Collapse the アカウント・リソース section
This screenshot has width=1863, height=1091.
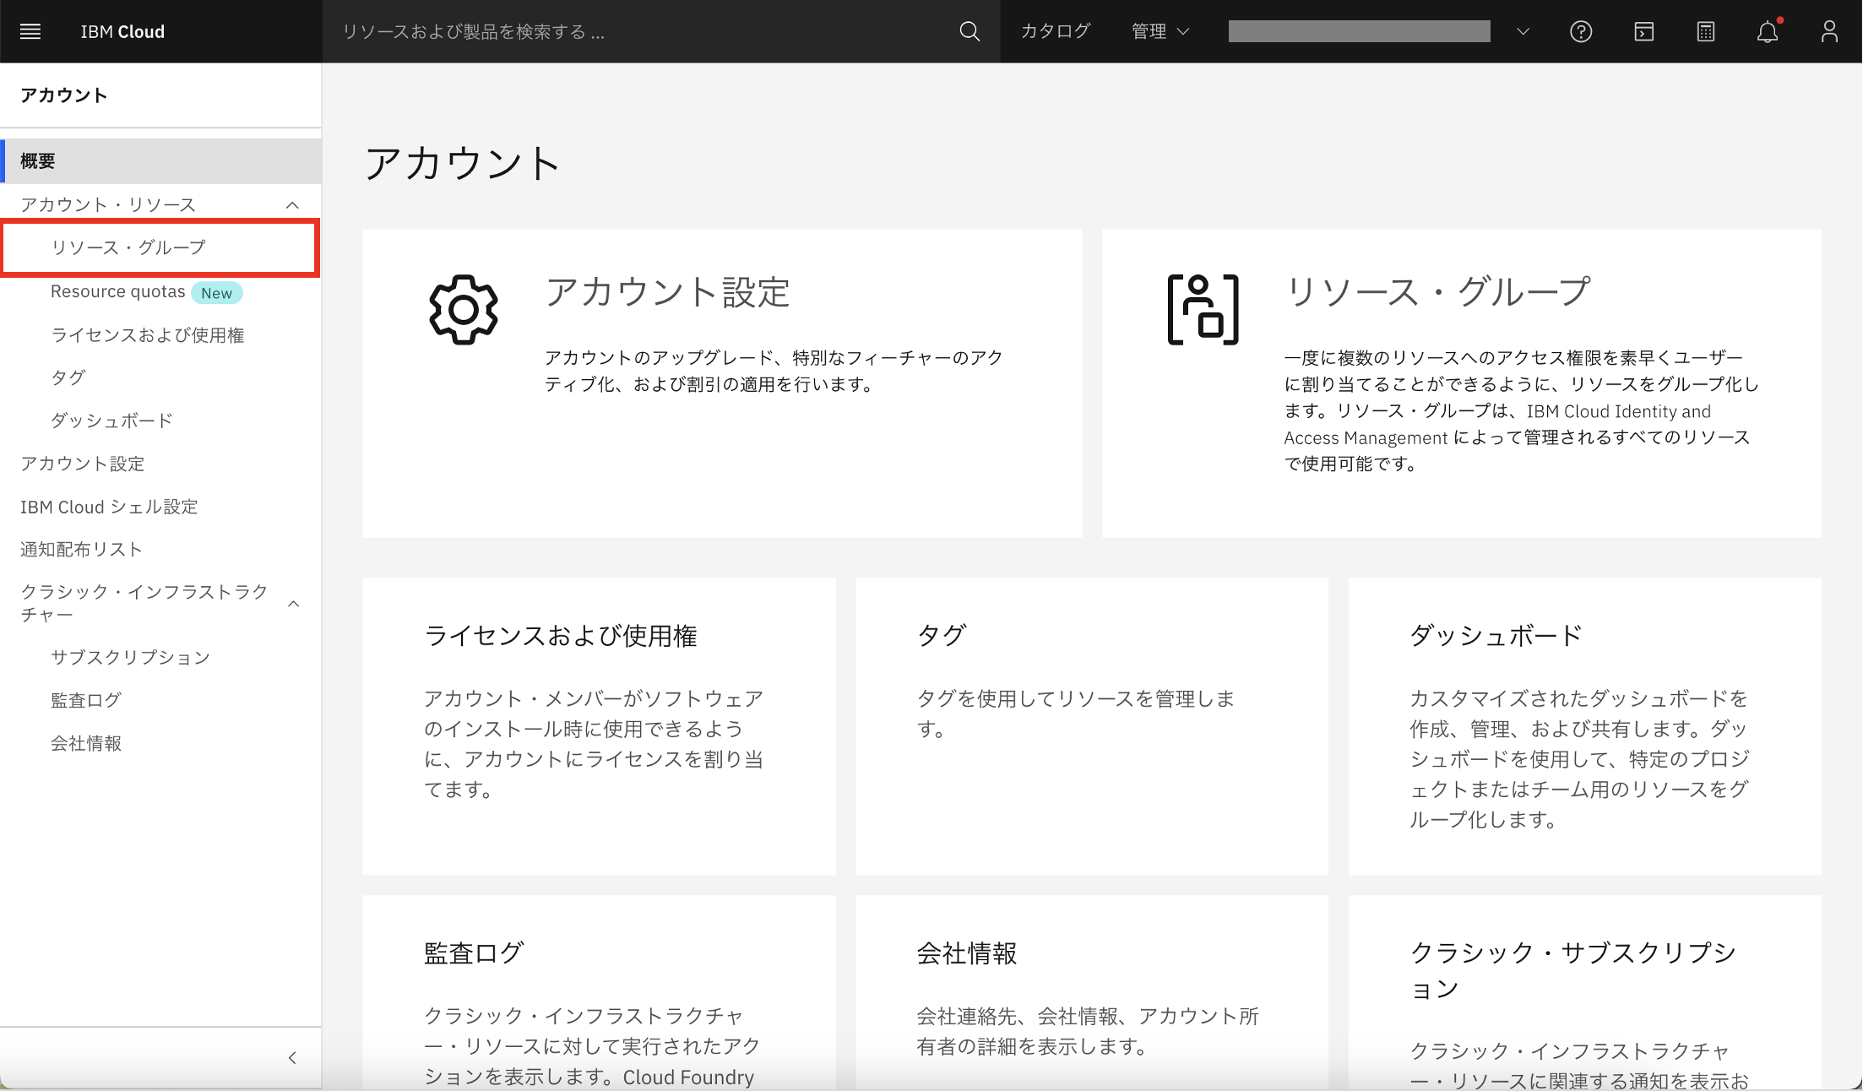[292, 204]
